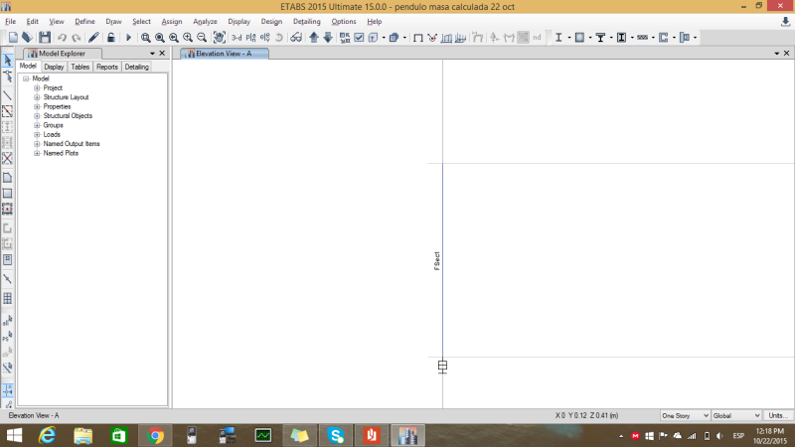
Task: Click the Zoom In plus magnifier
Action: pos(188,38)
